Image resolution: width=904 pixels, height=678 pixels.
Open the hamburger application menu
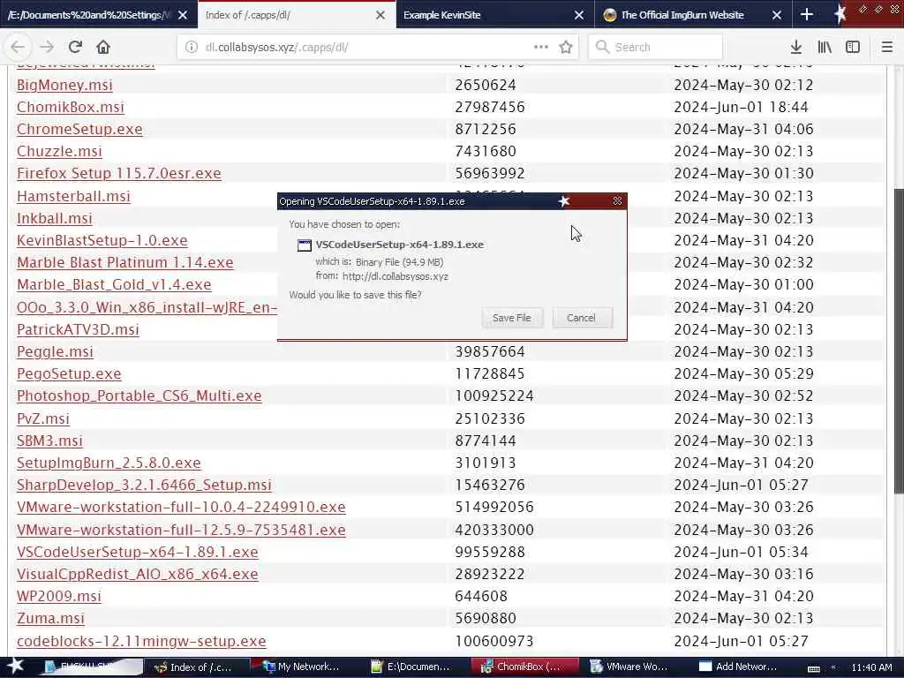pyautogui.click(x=887, y=47)
